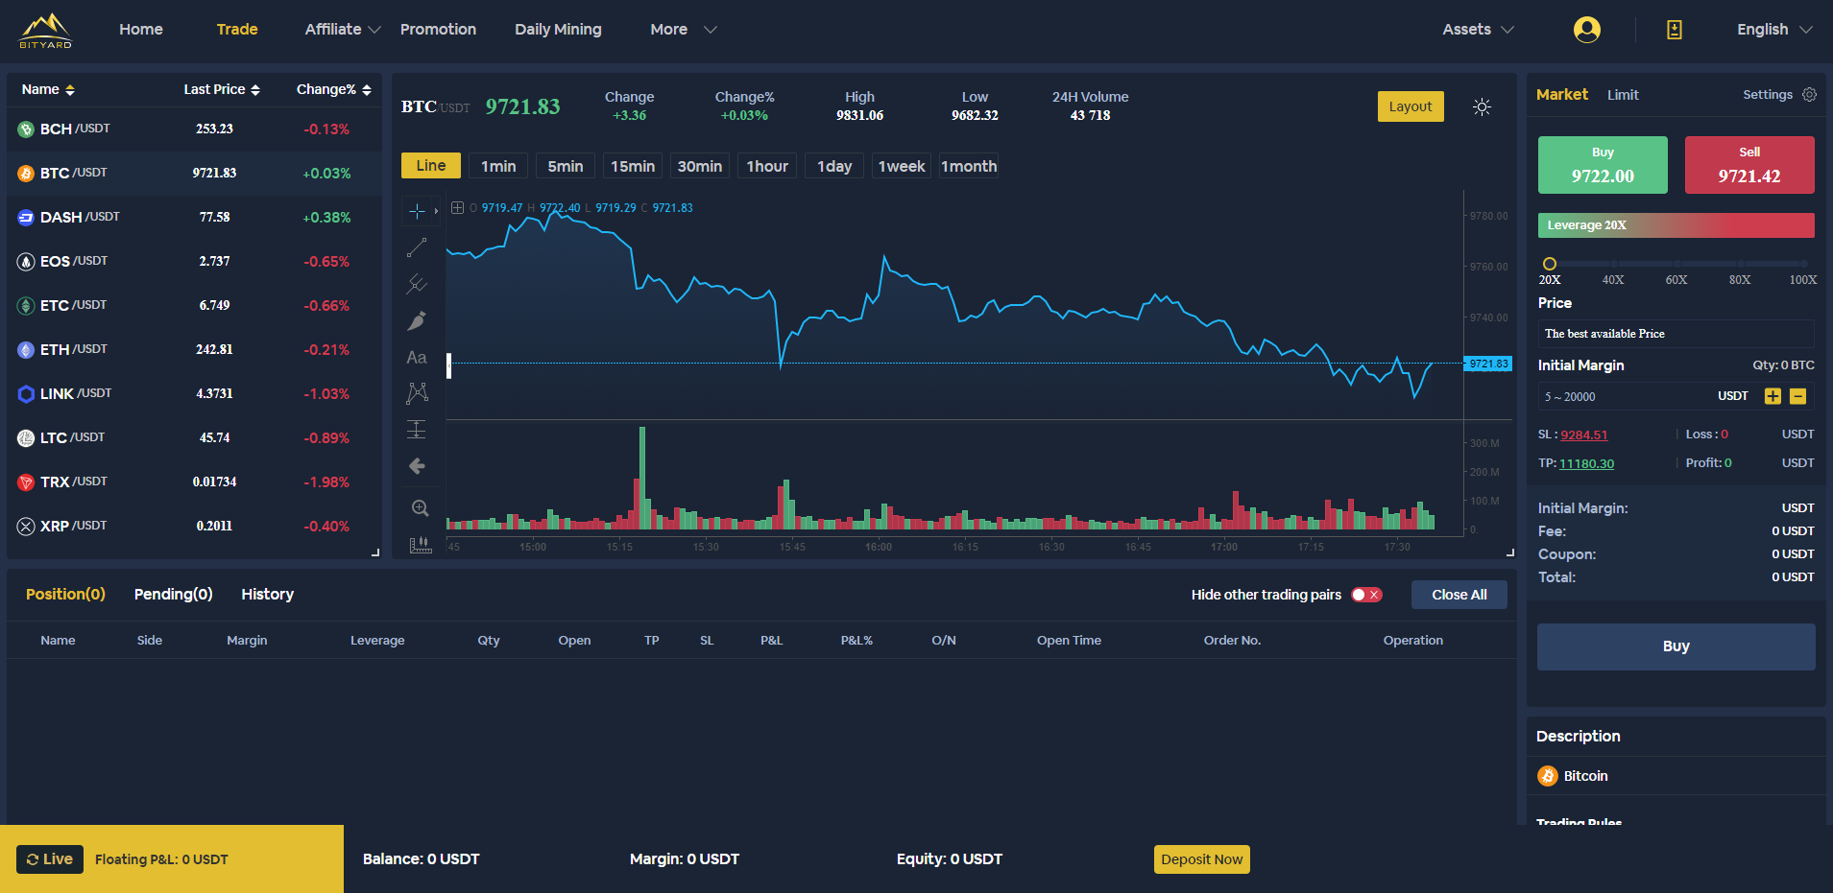Open the English language dropdown
The width and height of the screenshot is (1833, 893).
pos(1774,30)
